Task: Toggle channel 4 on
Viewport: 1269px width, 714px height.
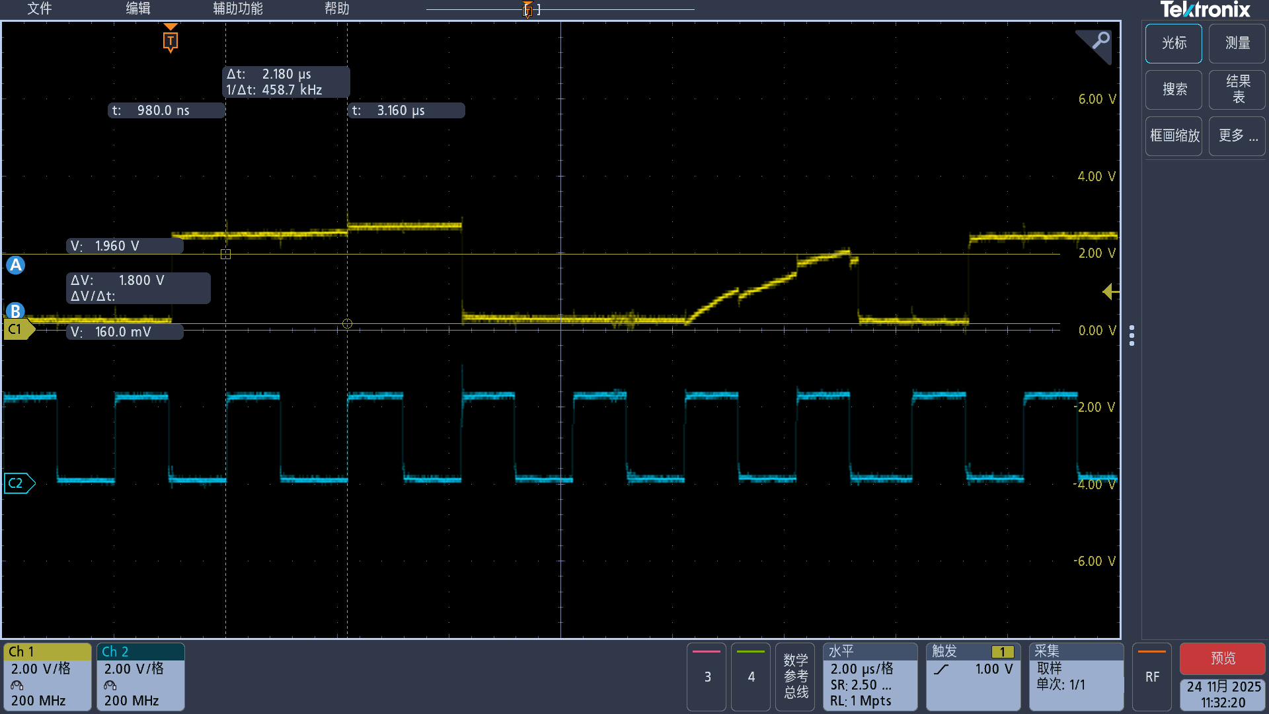Action: (751, 676)
